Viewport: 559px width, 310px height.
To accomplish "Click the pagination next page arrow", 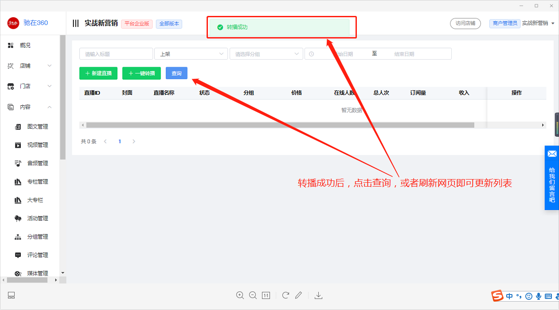I will click(134, 142).
